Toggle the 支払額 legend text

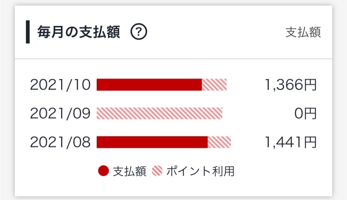point(130,171)
